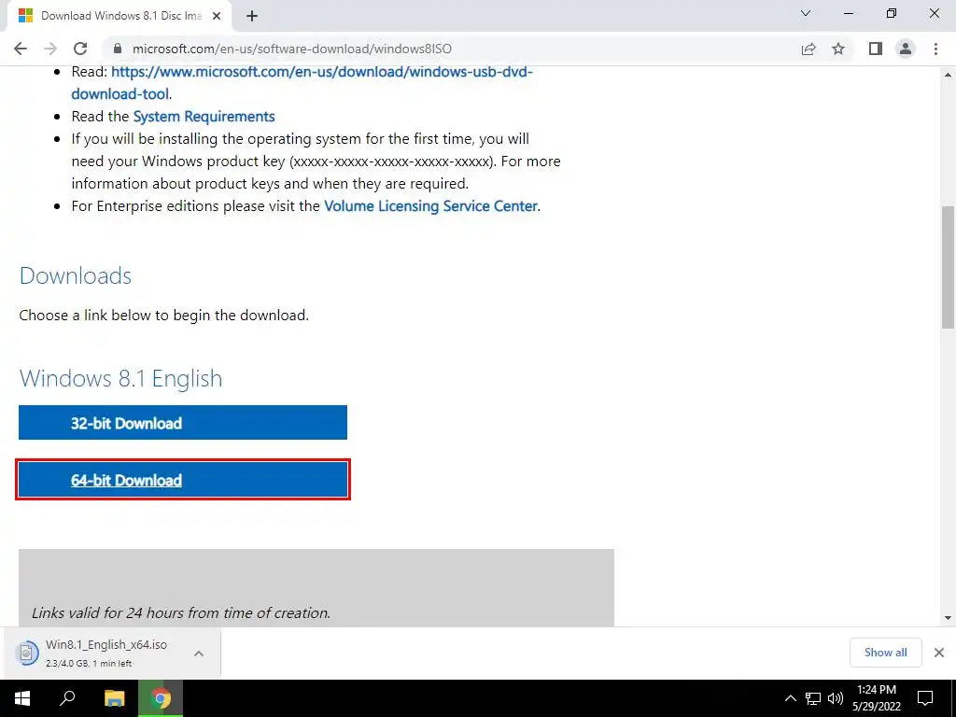Open a new tab with plus button

(252, 17)
